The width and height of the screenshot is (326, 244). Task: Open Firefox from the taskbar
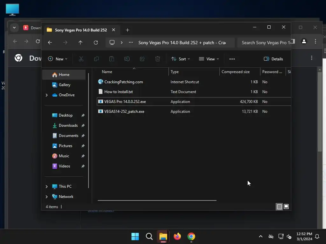[177, 236]
